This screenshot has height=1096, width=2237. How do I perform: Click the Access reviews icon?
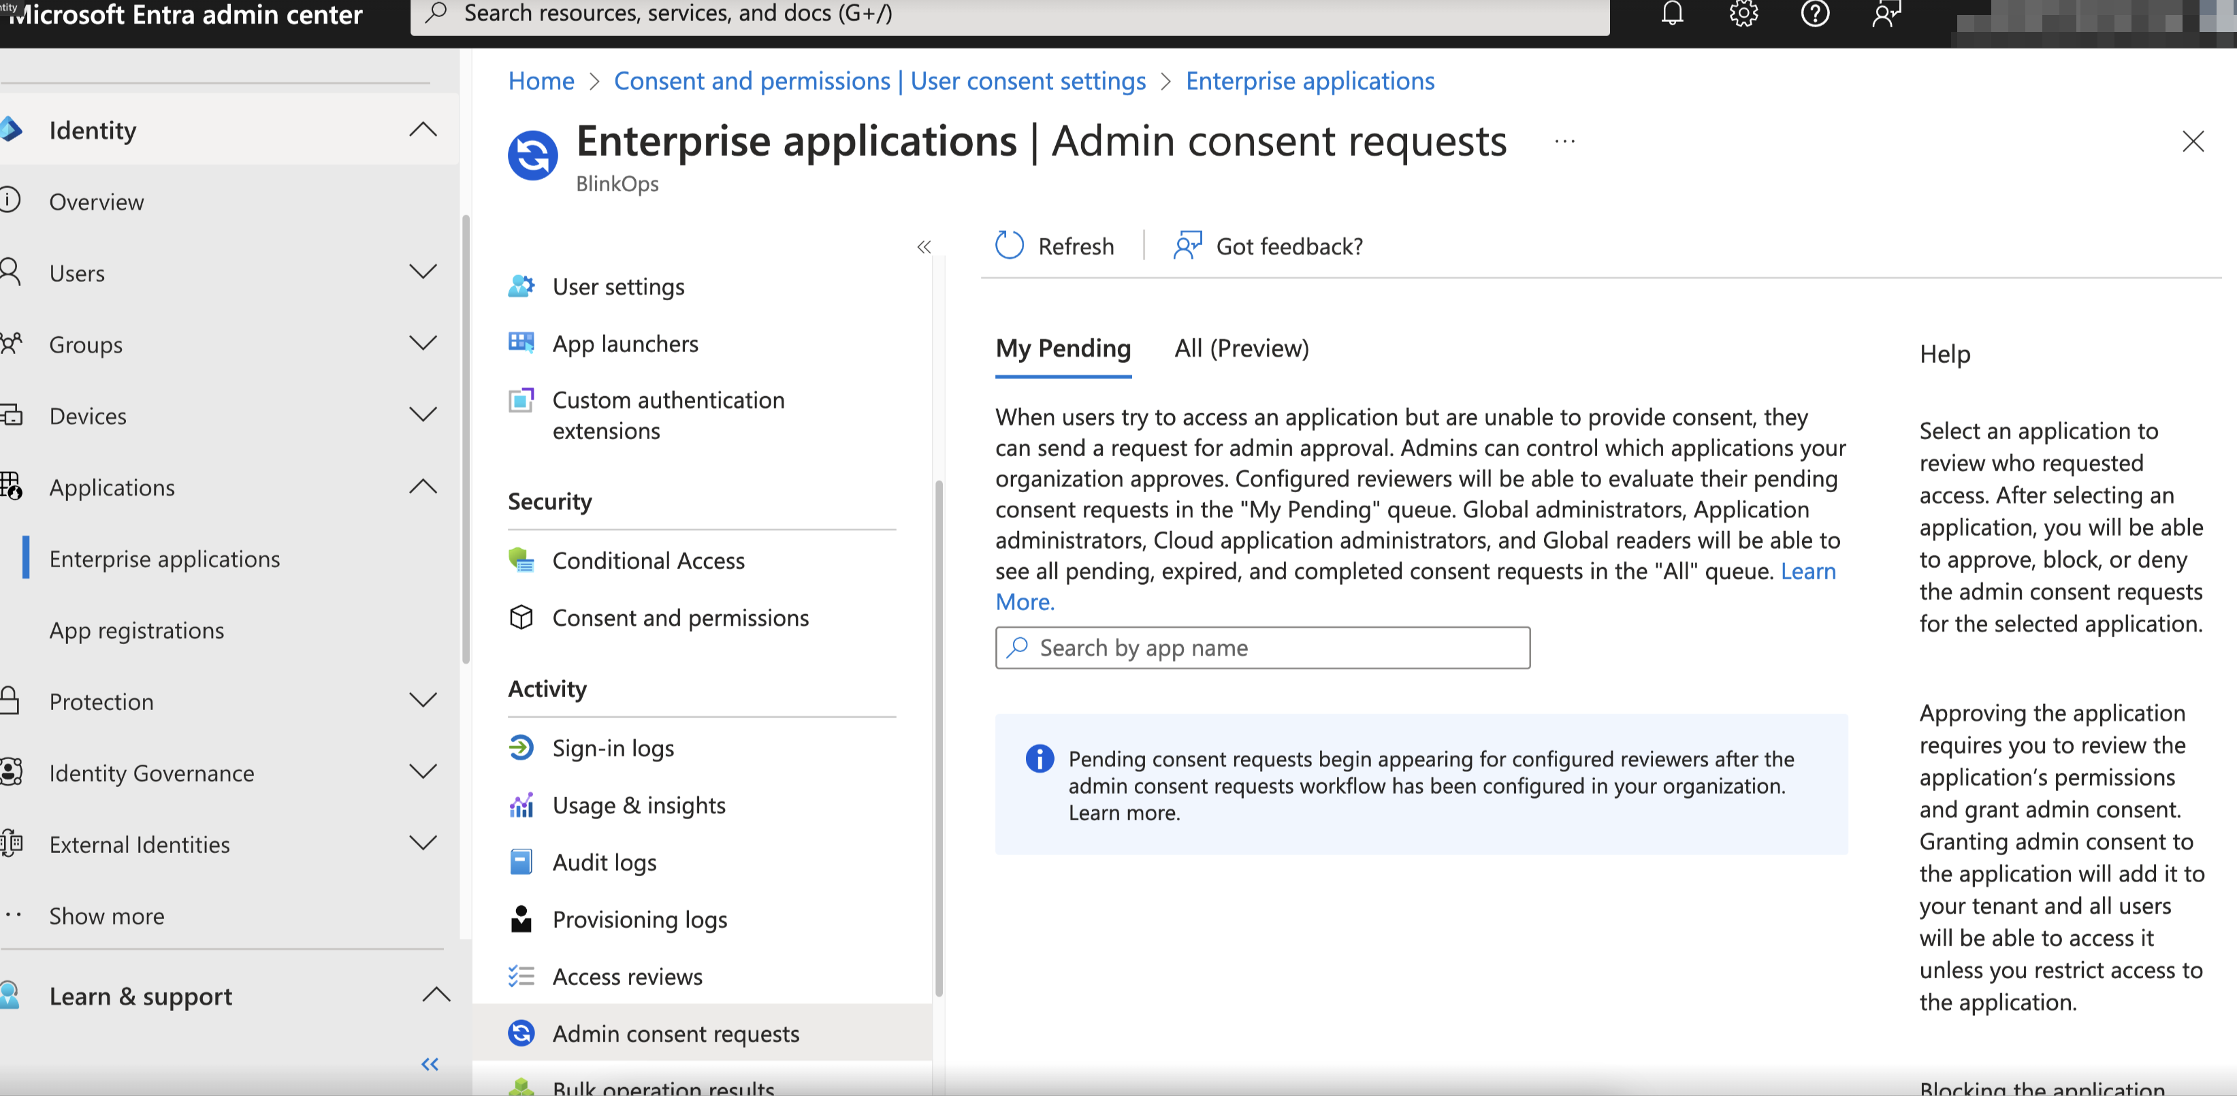pyautogui.click(x=522, y=976)
